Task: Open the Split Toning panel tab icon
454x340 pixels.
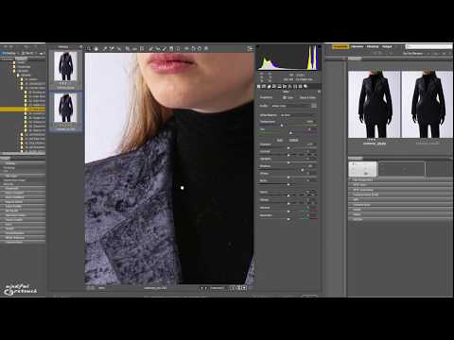Action: point(279,86)
